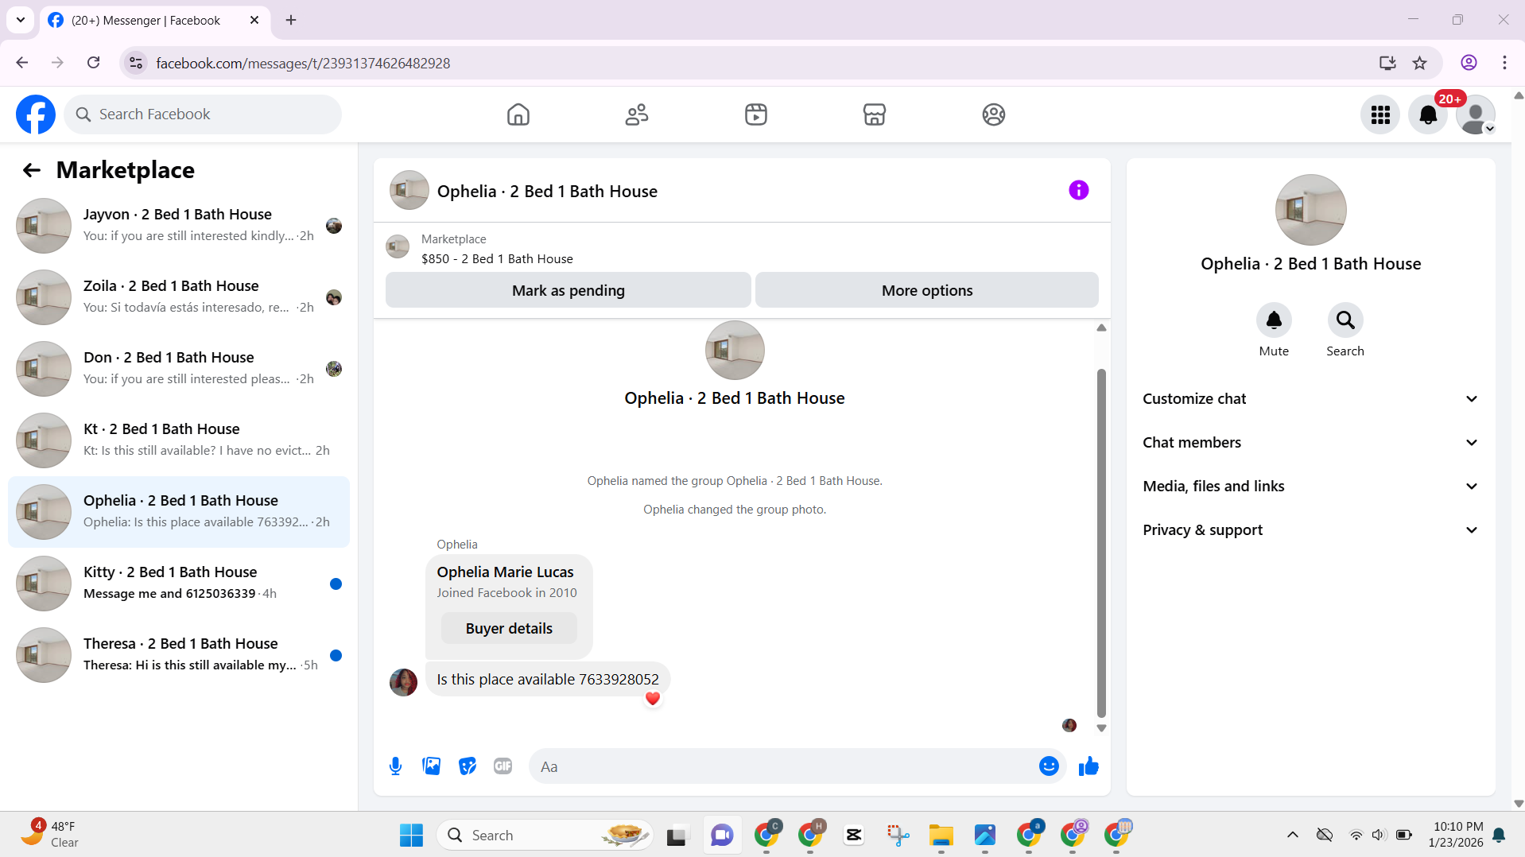Choose a sticker icon

(468, 766)
